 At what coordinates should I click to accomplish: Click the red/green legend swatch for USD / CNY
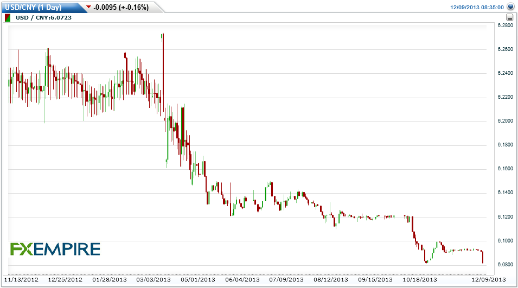coord(8,17)
